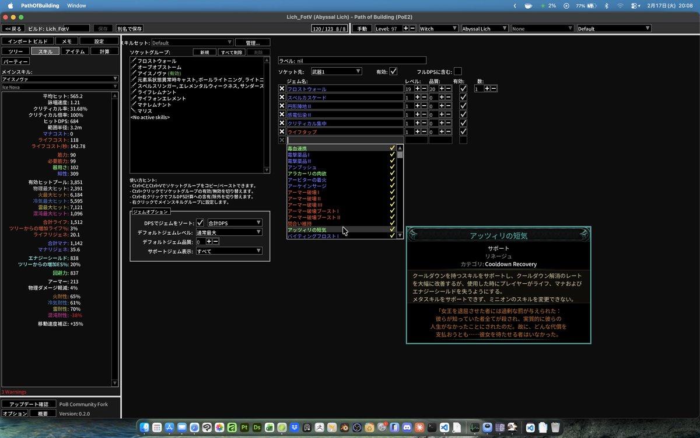Switch to the アイテム tab
The image size is (700, 438).
coord(75,51)
